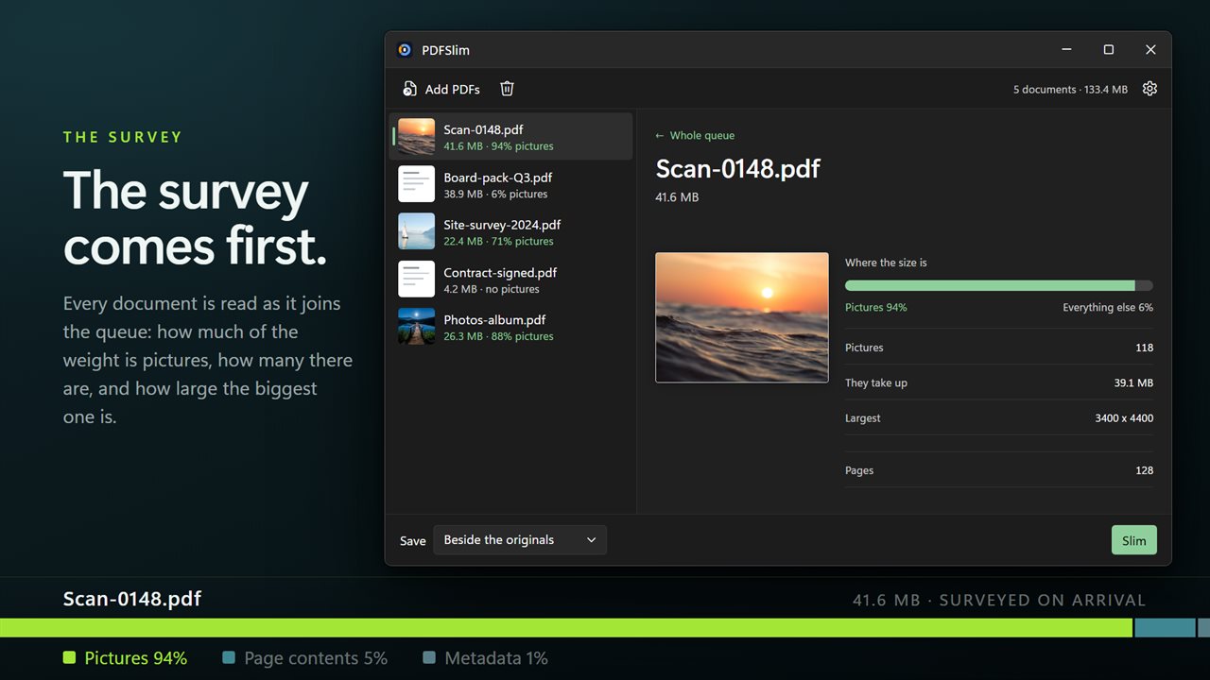
Task: Click the Everything else 6% label
Action: point(1108,308)
